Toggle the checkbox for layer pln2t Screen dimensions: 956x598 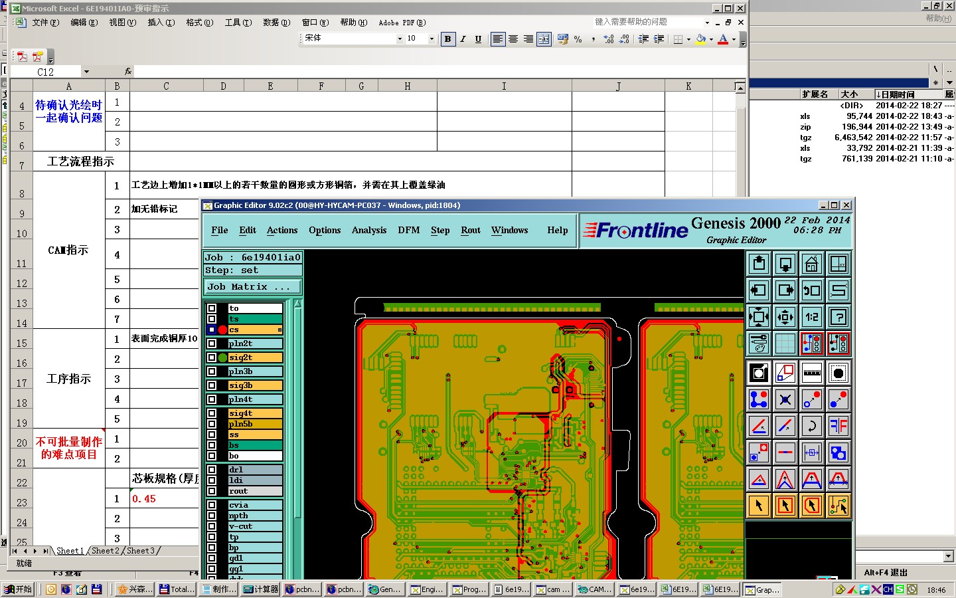pyautogui.click(x=212, y=344)
